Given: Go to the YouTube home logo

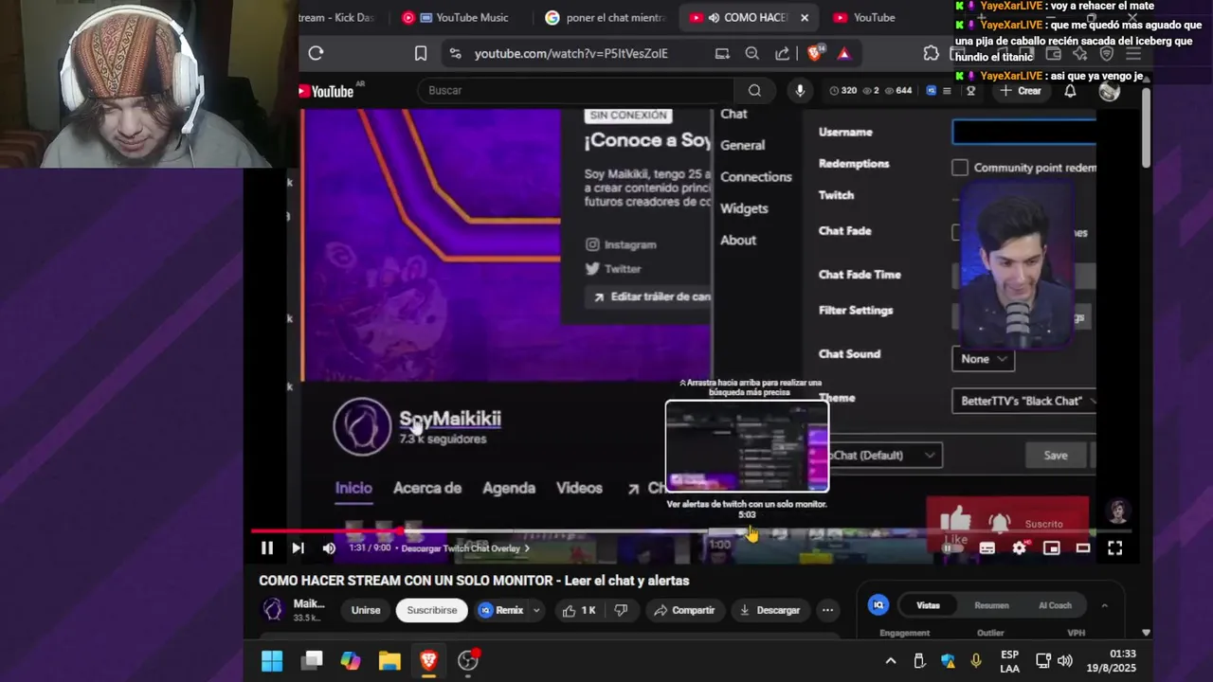Looking at the screenshot, I should click(326, 91).
